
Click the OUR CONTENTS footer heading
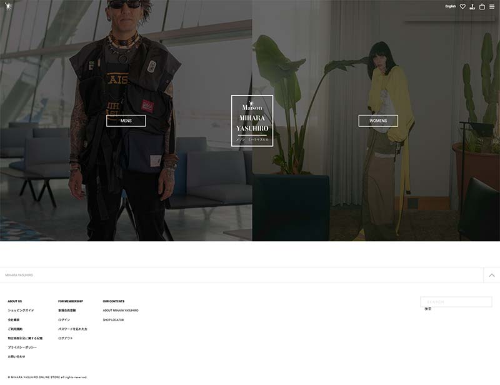pos(114,301)
